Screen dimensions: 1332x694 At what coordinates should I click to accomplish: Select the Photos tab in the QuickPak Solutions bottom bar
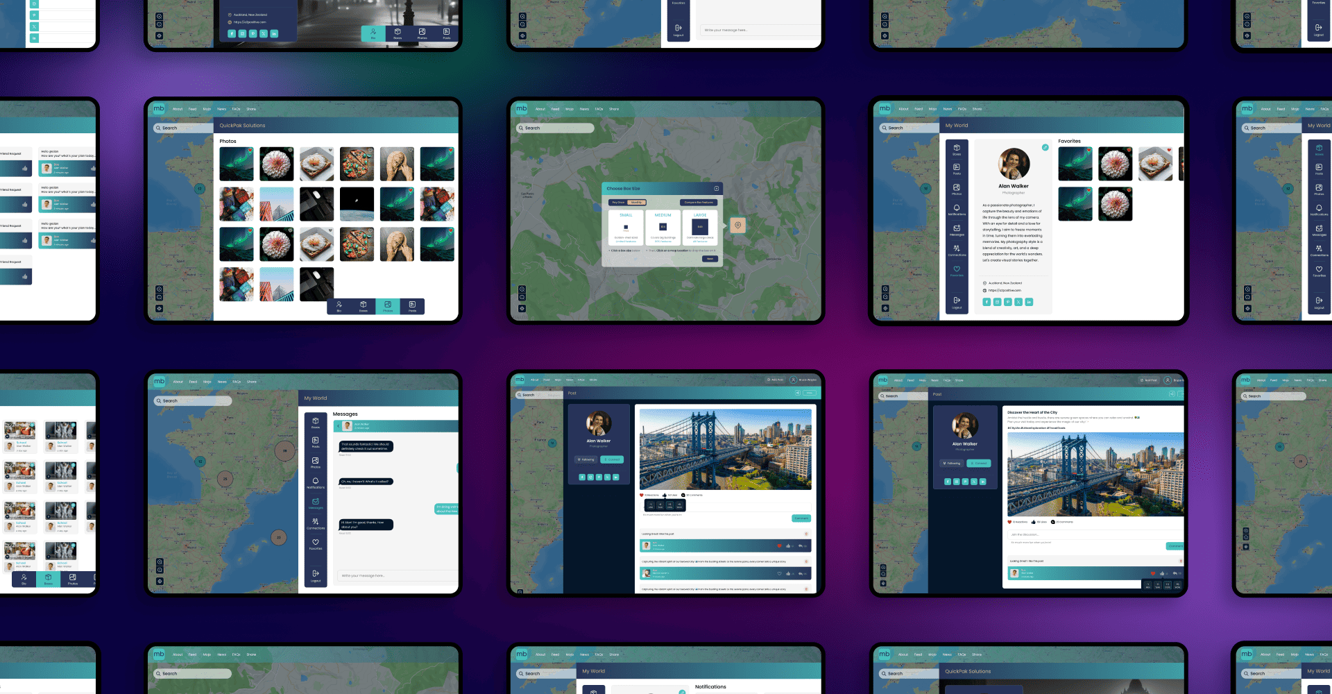click(388, 306)
